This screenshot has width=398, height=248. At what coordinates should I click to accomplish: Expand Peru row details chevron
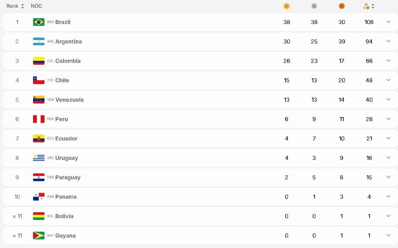coord(388,119)
